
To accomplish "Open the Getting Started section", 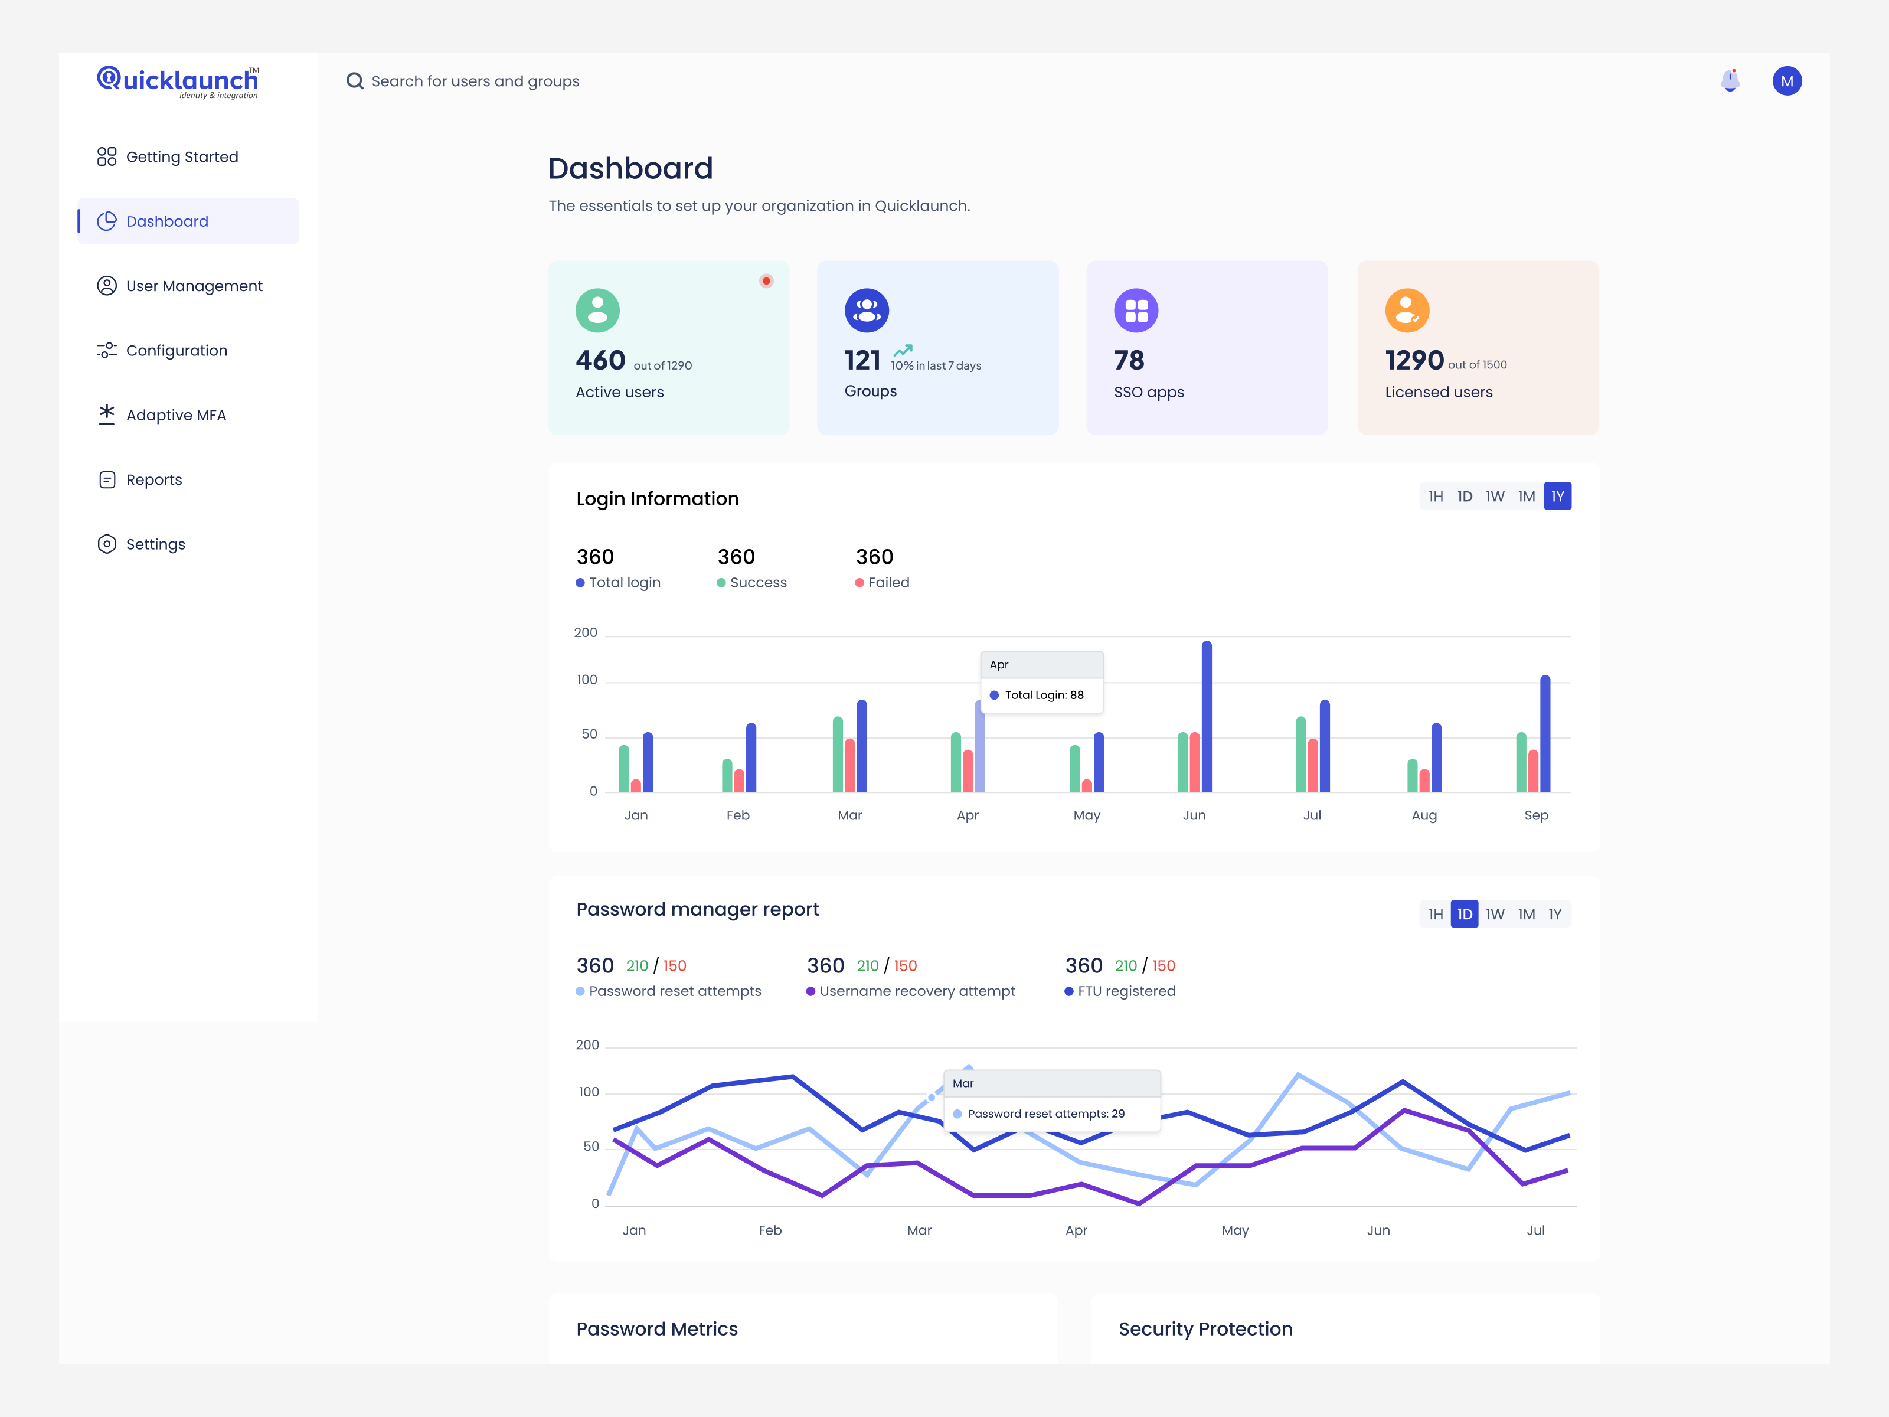I will pyautogui.click(x=182, y=156).
